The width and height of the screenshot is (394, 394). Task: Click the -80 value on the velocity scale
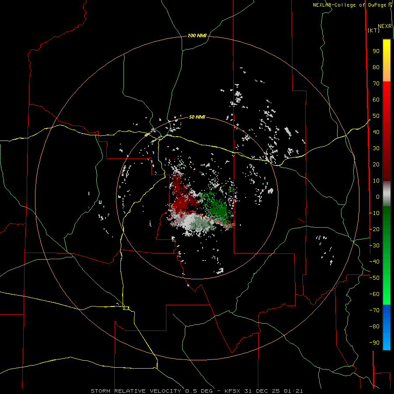pos(374,327)
